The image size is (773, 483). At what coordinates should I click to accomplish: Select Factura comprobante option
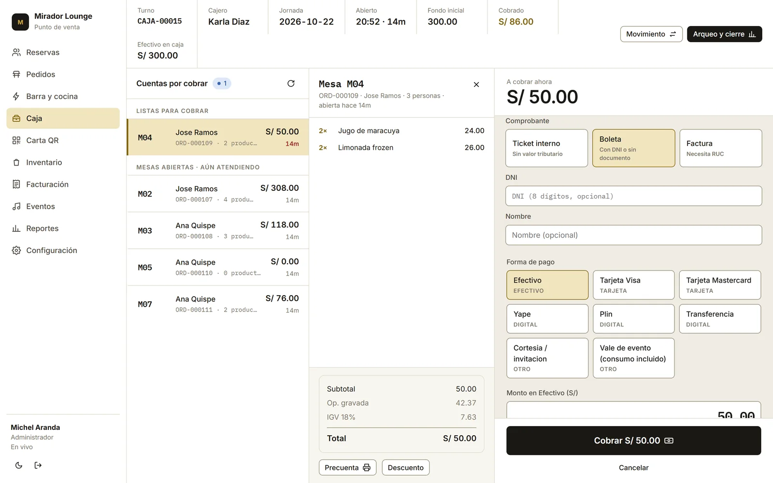pyautogui.click(x=721, y=148)
